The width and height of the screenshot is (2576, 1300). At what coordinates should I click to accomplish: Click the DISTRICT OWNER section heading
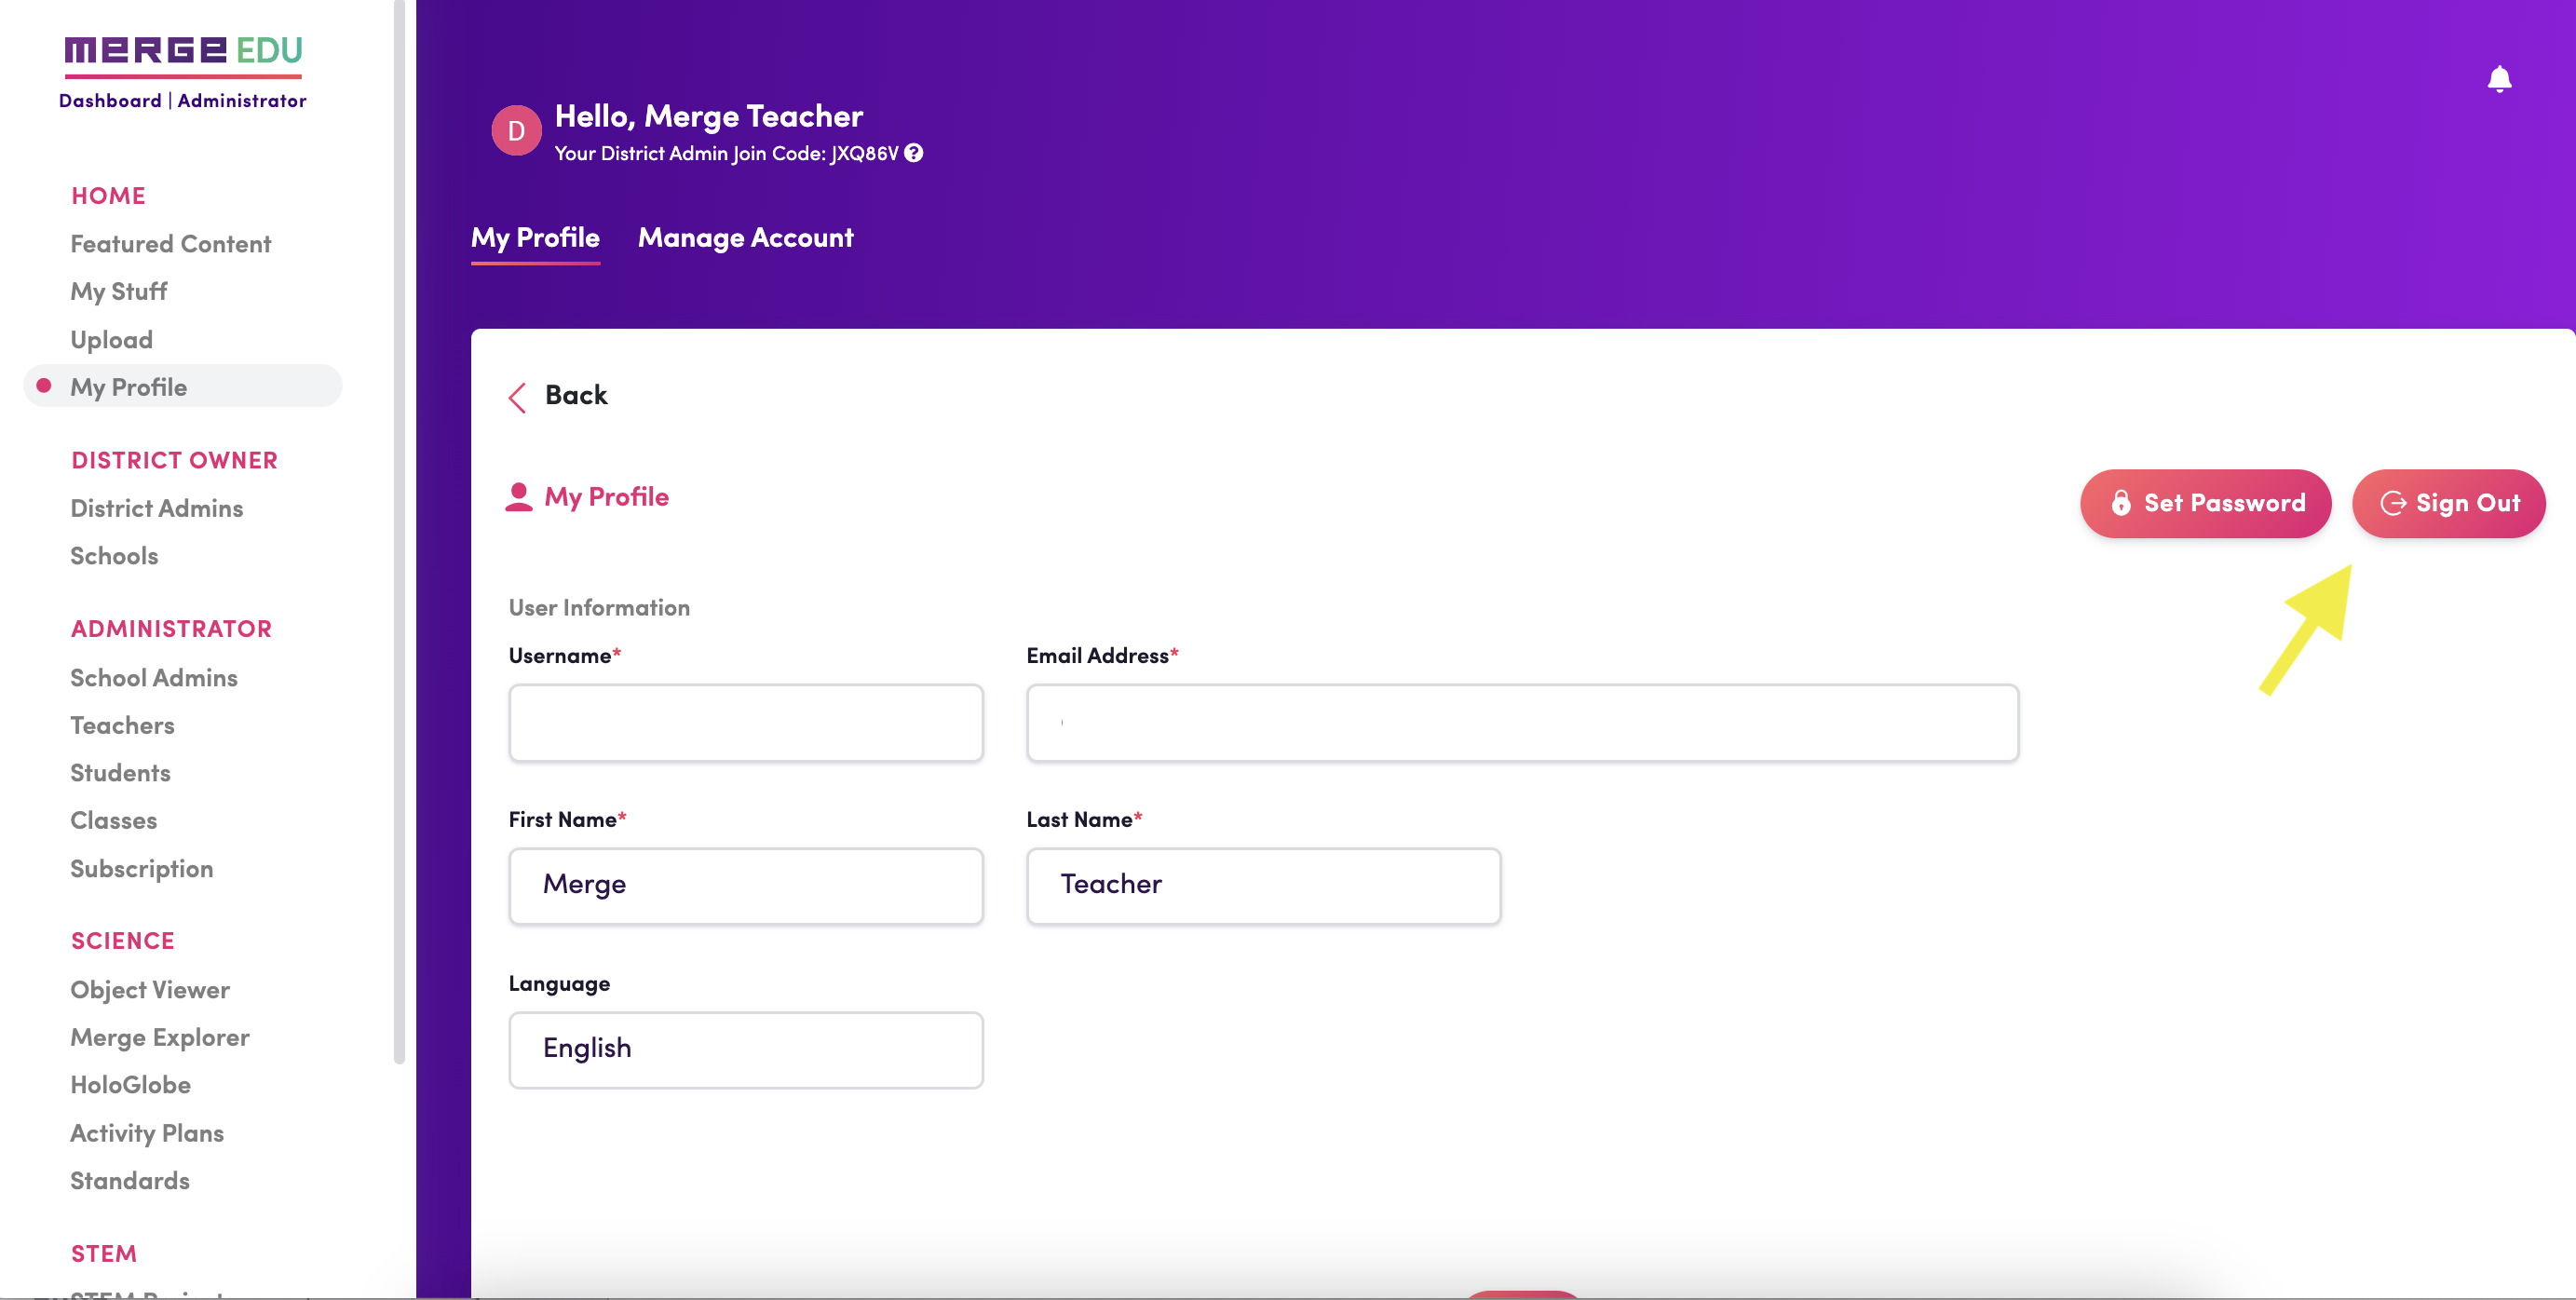click(x=175, y=460)
